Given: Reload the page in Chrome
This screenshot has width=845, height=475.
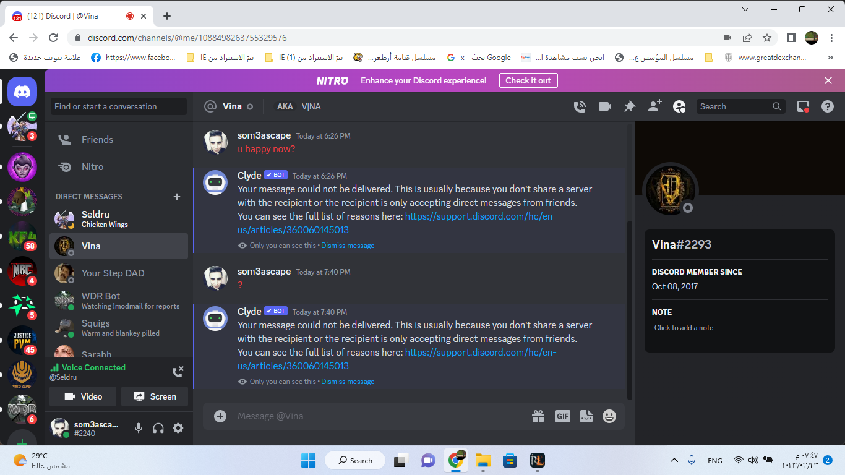Looking at the screenshot, I should click(54, 38).
